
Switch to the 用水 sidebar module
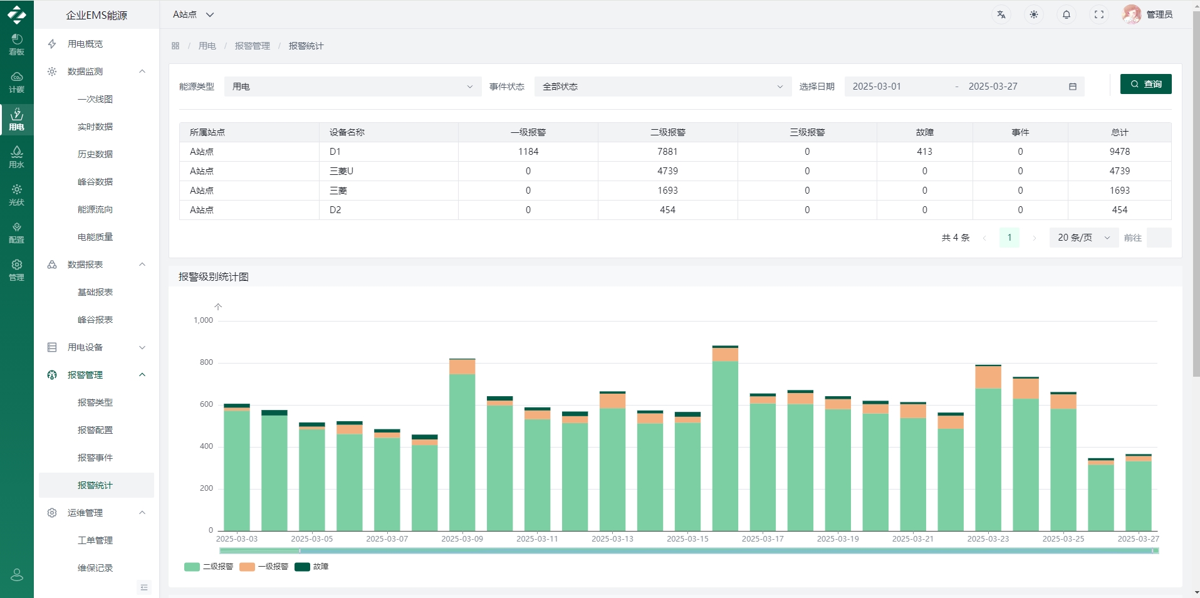click(17, 157)
